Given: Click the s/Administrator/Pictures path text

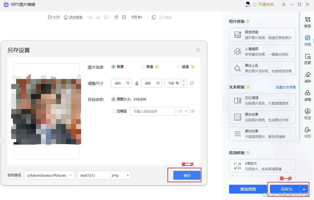Looking at the screenshot, I should (47, 176).
